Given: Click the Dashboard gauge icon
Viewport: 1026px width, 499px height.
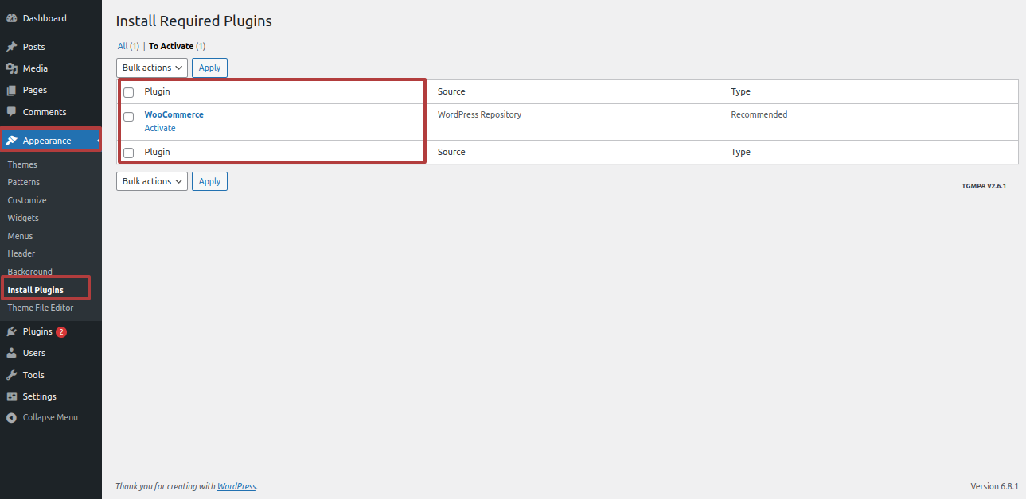Looking at the screenshot, I should 12,18.
